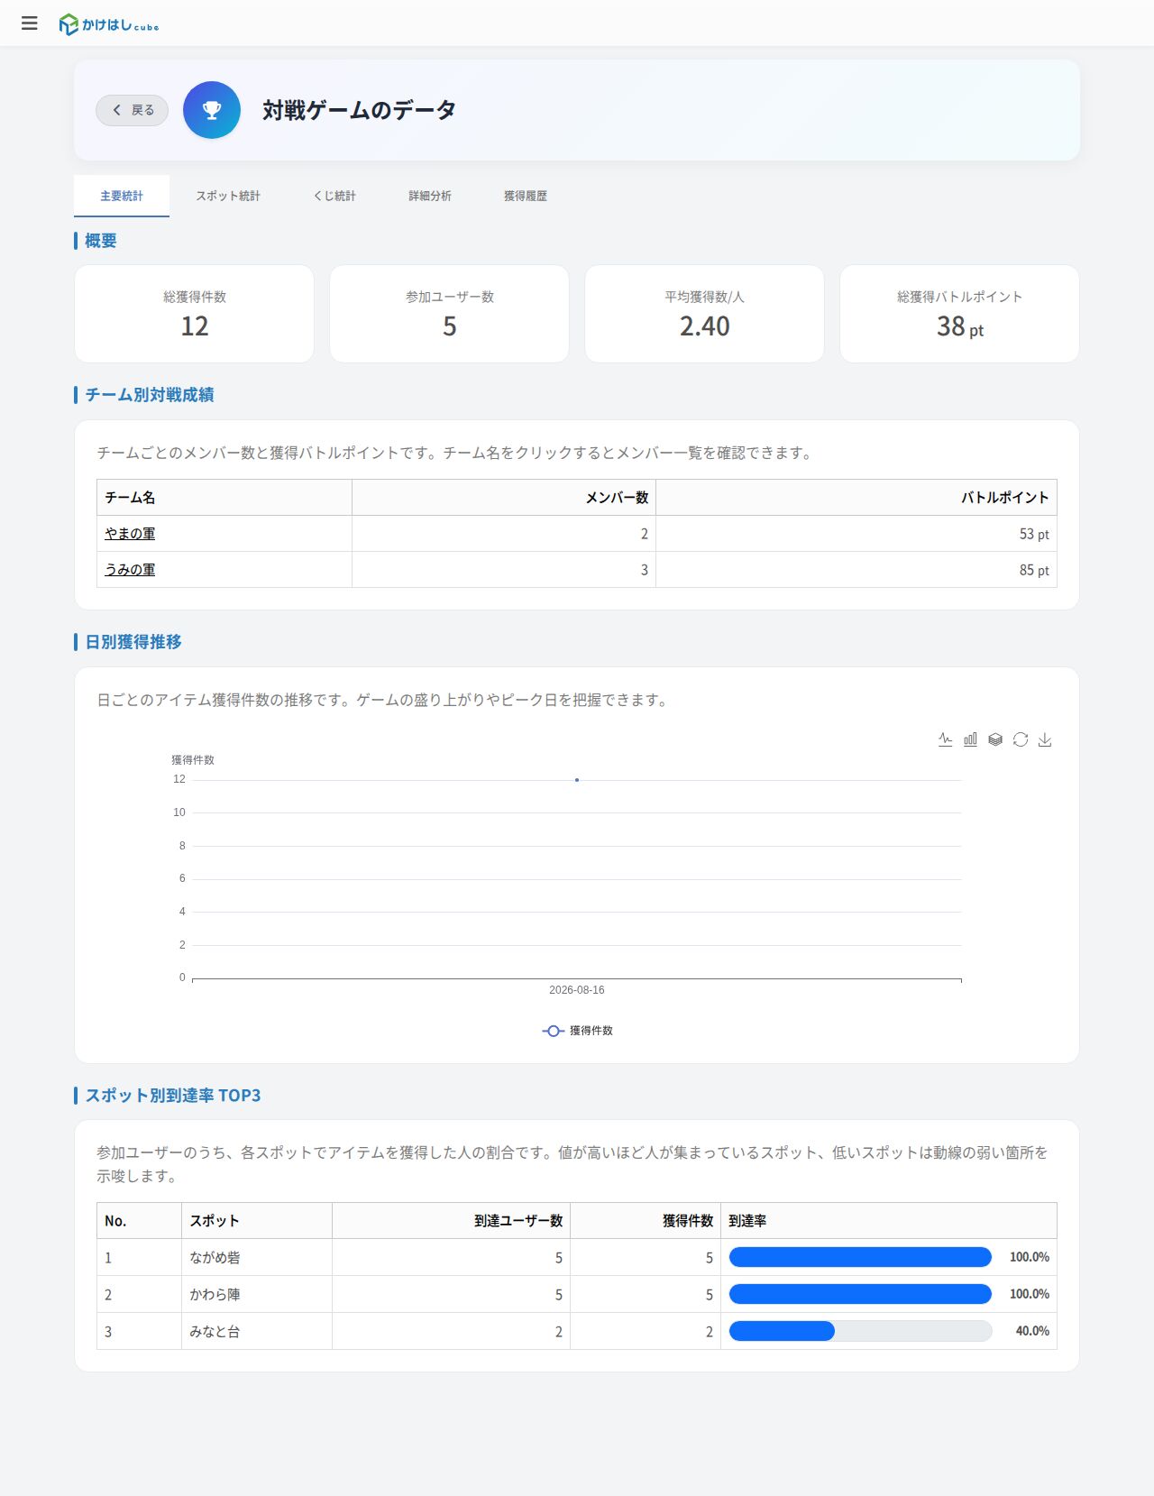This screenshot has width=1154, height=1496.
Task: Click the 参加ユーザー数 summary card
Action: click(x=449, y=314)
